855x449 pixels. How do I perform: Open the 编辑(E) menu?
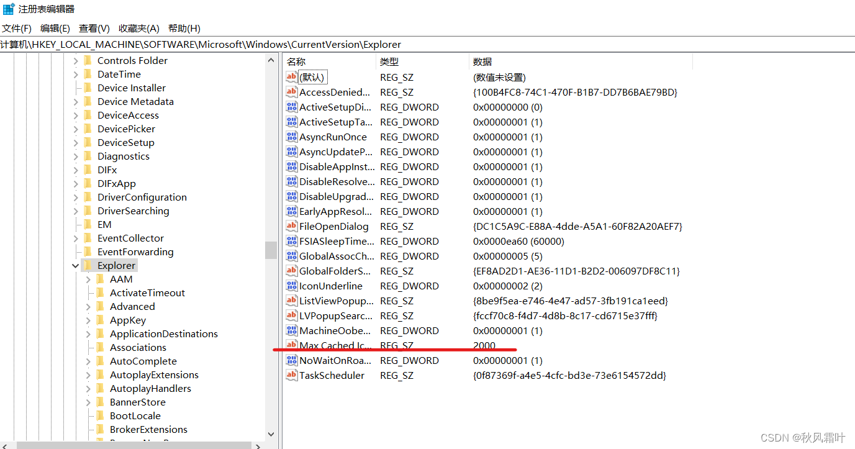(x=55, y=29)
